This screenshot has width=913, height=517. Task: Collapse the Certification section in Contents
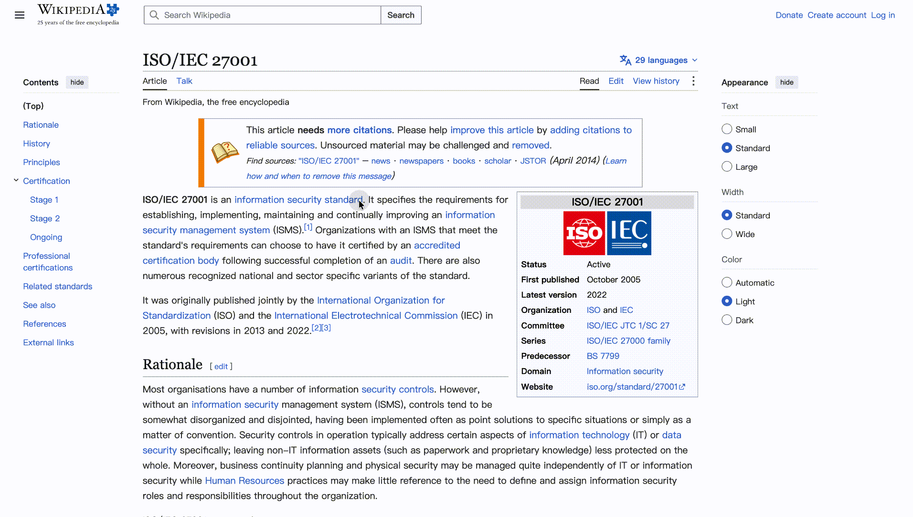coord(16,180)
